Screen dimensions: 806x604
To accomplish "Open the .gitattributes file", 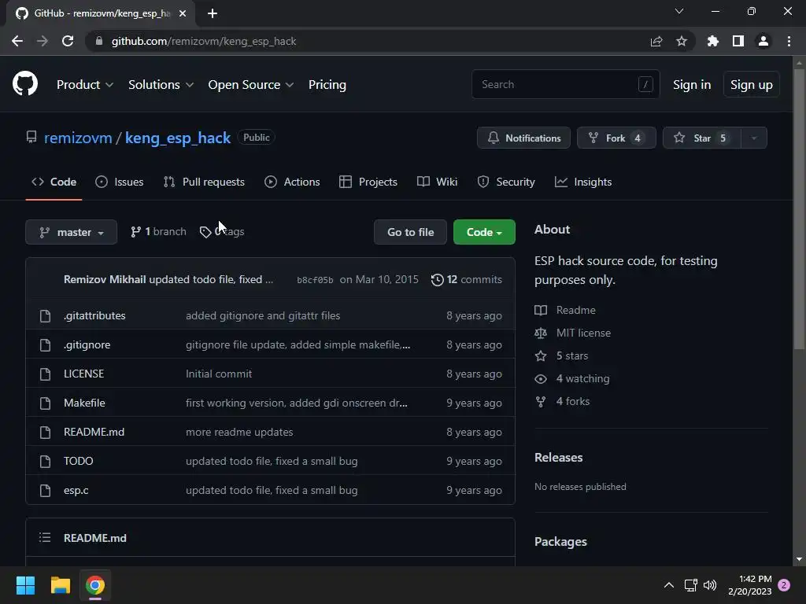I will point(94,316).
